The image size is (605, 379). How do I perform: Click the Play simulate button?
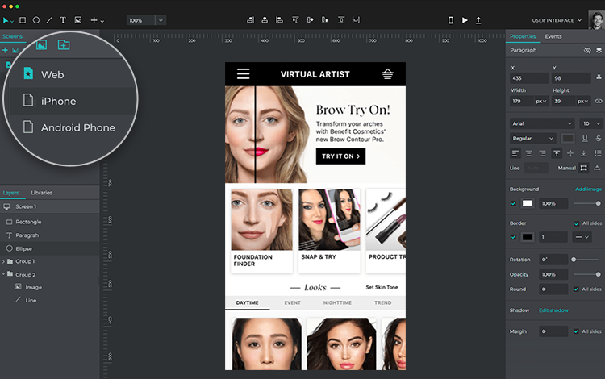pyautogui.click(x=465, y=20)
